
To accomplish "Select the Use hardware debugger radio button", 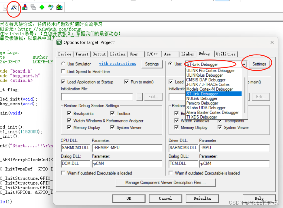I will tap(170, 64).
